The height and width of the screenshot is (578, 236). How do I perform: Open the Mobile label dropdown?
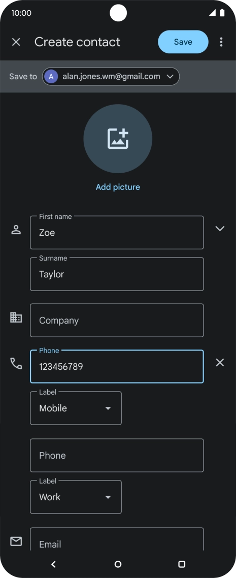coord(76,408)
